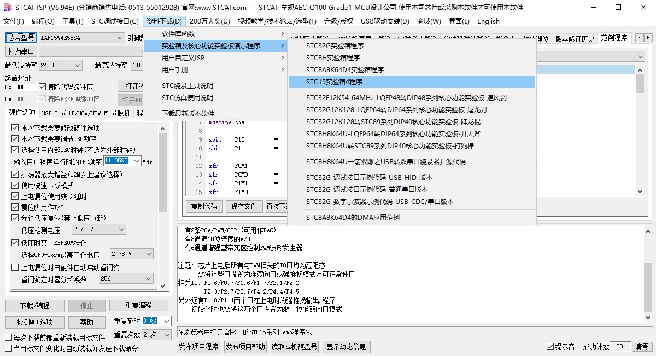This screenshot has height=356, width=656.
Task: Select STC8A8K64D4的DMA应用范例 entry
Action: 412,217
